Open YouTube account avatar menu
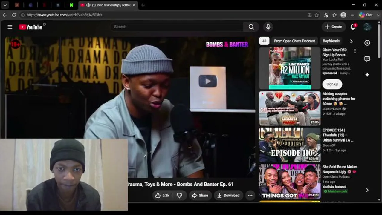 [x=367, y=27]
